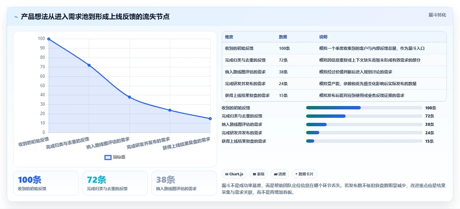Click the chart data point at 15

pos(210,119)
